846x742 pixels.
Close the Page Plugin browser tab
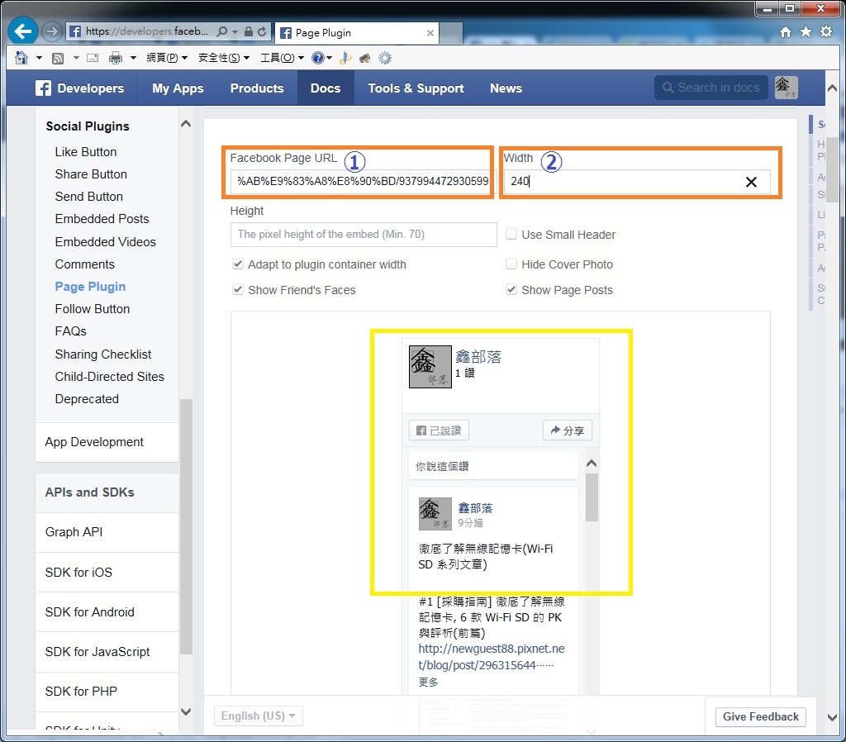pyautogui.click(x=430, y=33)
